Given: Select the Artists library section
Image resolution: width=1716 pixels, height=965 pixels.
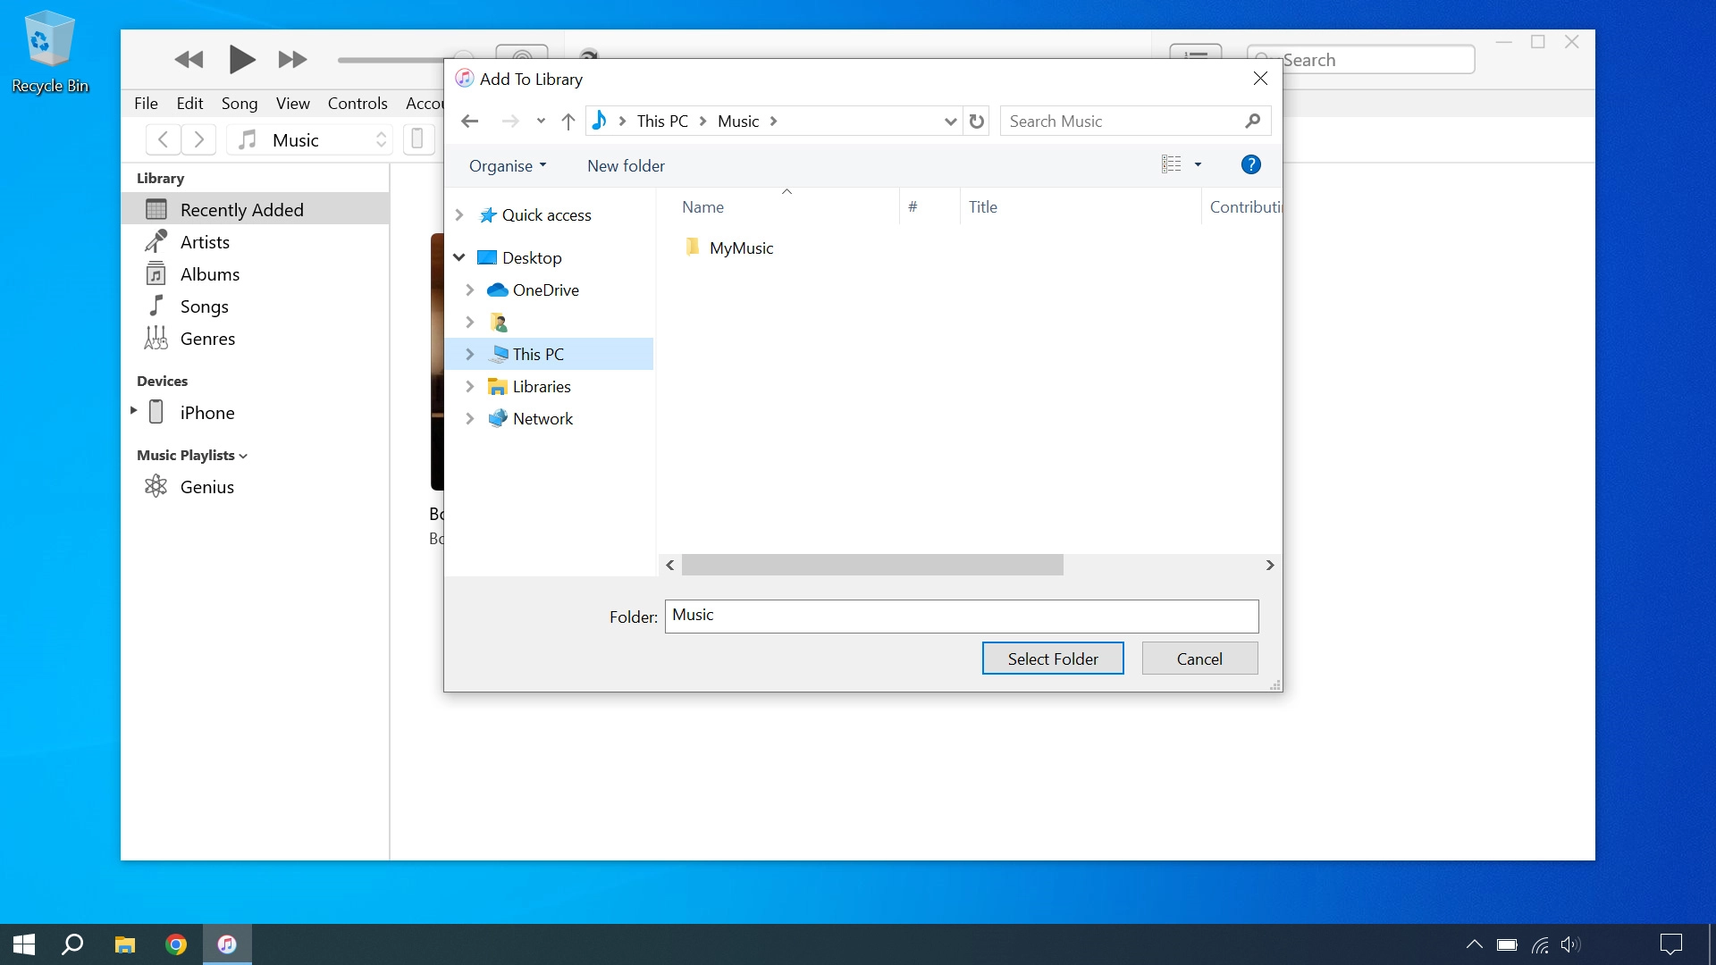Looking at the screenshot, I should [x=206, y=241].
